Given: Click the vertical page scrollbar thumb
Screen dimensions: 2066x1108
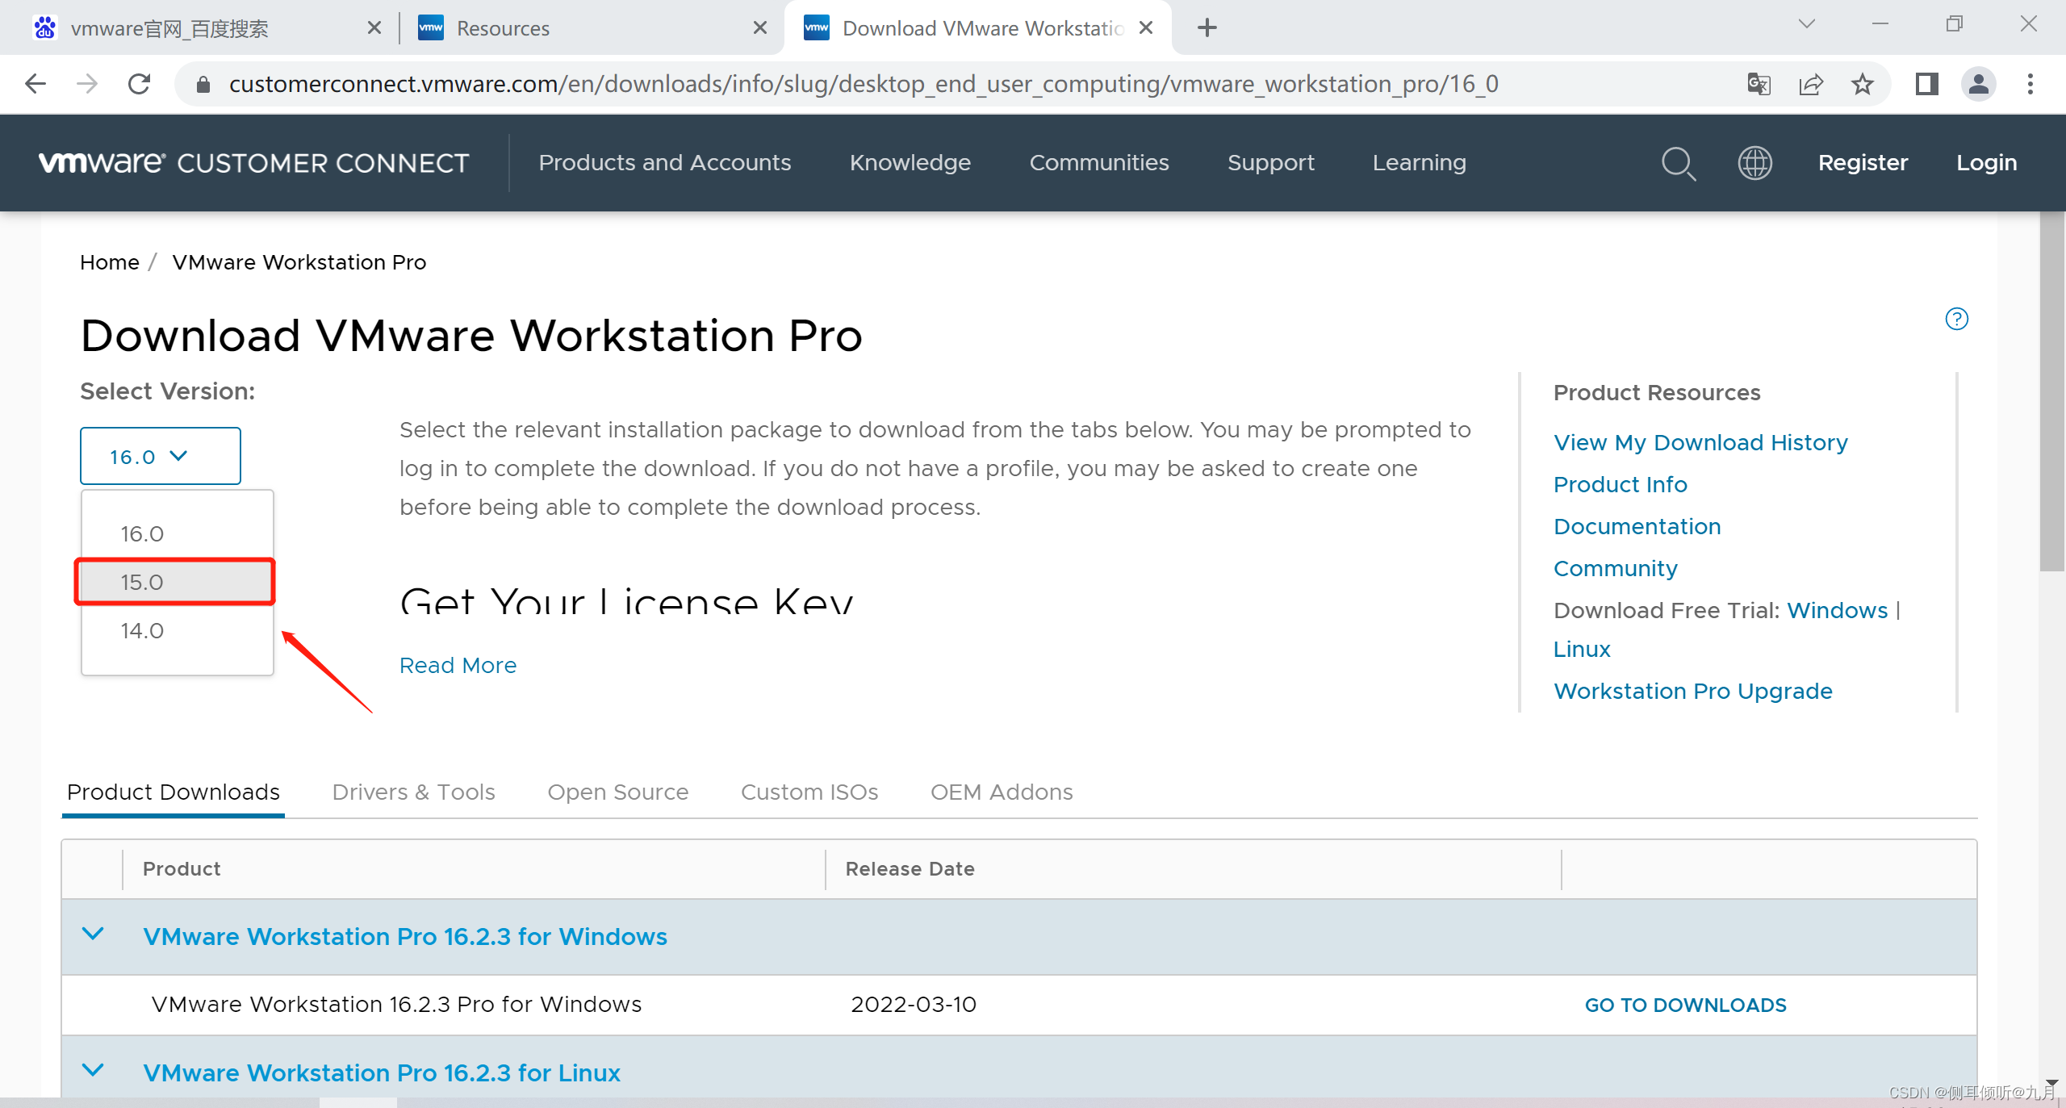Looking at the screenshot, I should click(2051, 391).
